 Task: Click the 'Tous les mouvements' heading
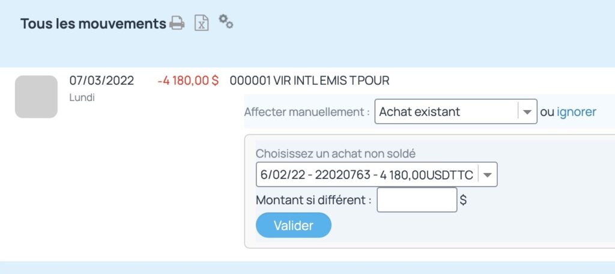click(x=93, y=24)
